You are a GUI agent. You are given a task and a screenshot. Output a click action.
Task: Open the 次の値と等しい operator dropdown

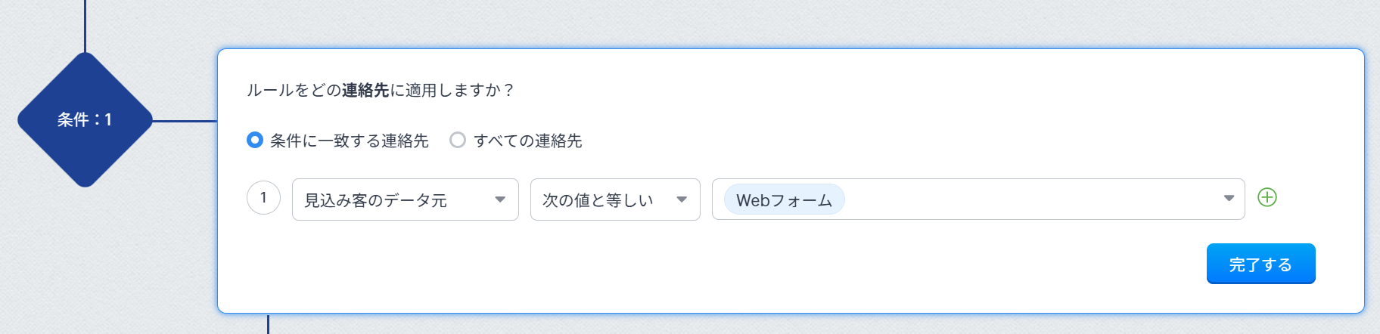(x=604, y=199)
